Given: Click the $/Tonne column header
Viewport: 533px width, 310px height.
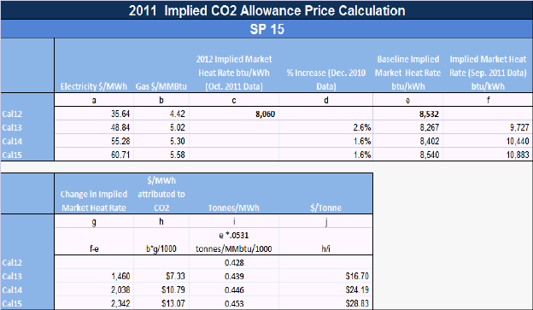Looking at the screenshot, I should point(325,208).
